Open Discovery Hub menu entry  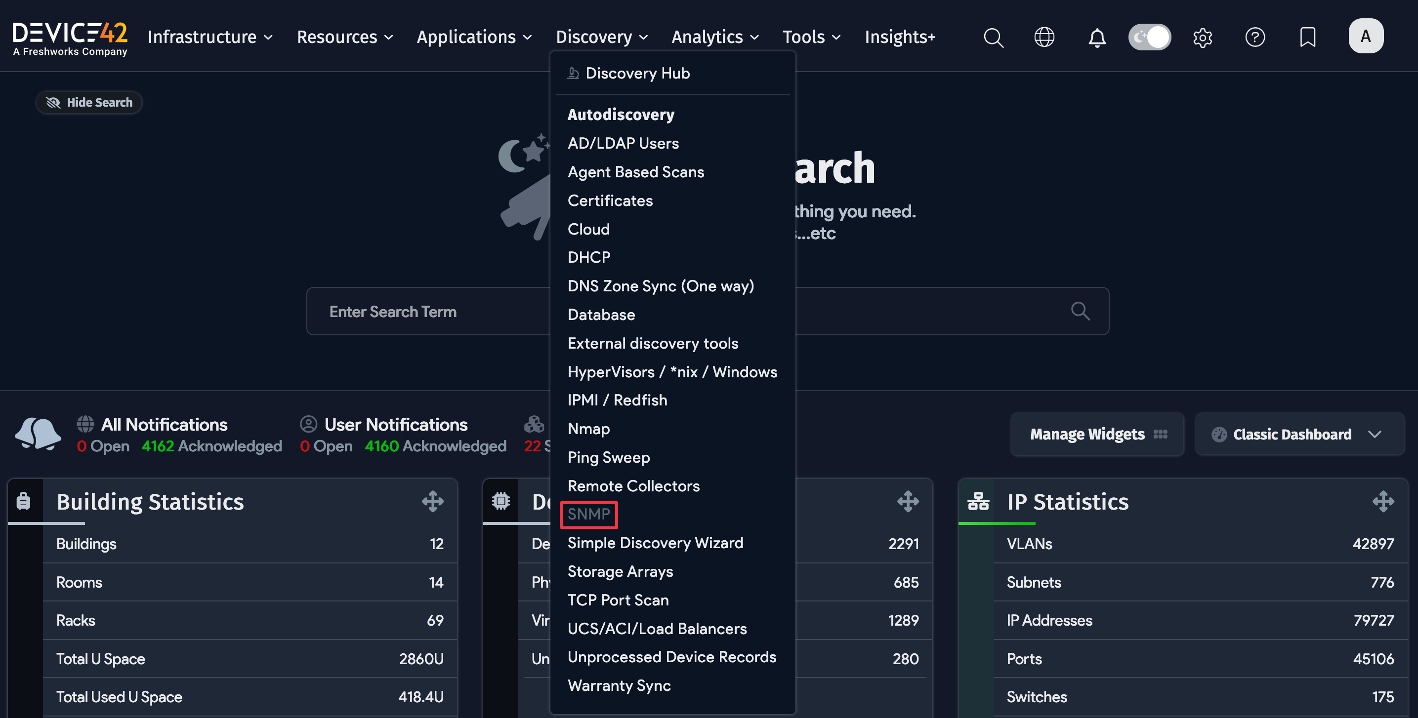(637, 73)
